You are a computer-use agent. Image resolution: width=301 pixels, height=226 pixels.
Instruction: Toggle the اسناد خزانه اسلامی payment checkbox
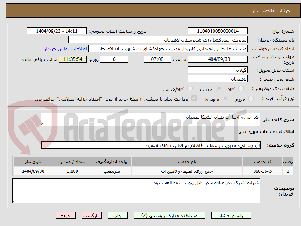[x=194, y=98]
